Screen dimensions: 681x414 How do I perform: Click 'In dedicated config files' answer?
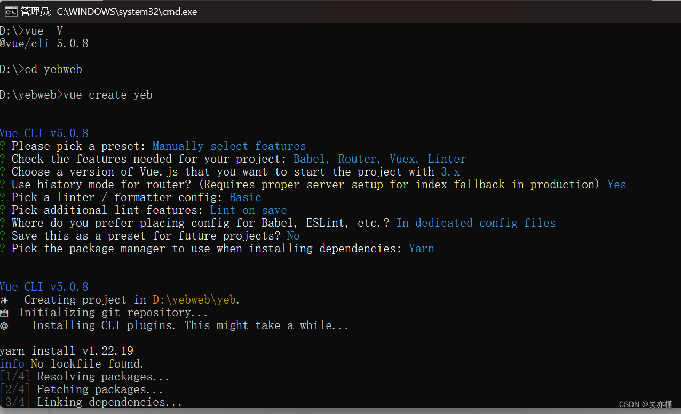click(x=476, y=223)
